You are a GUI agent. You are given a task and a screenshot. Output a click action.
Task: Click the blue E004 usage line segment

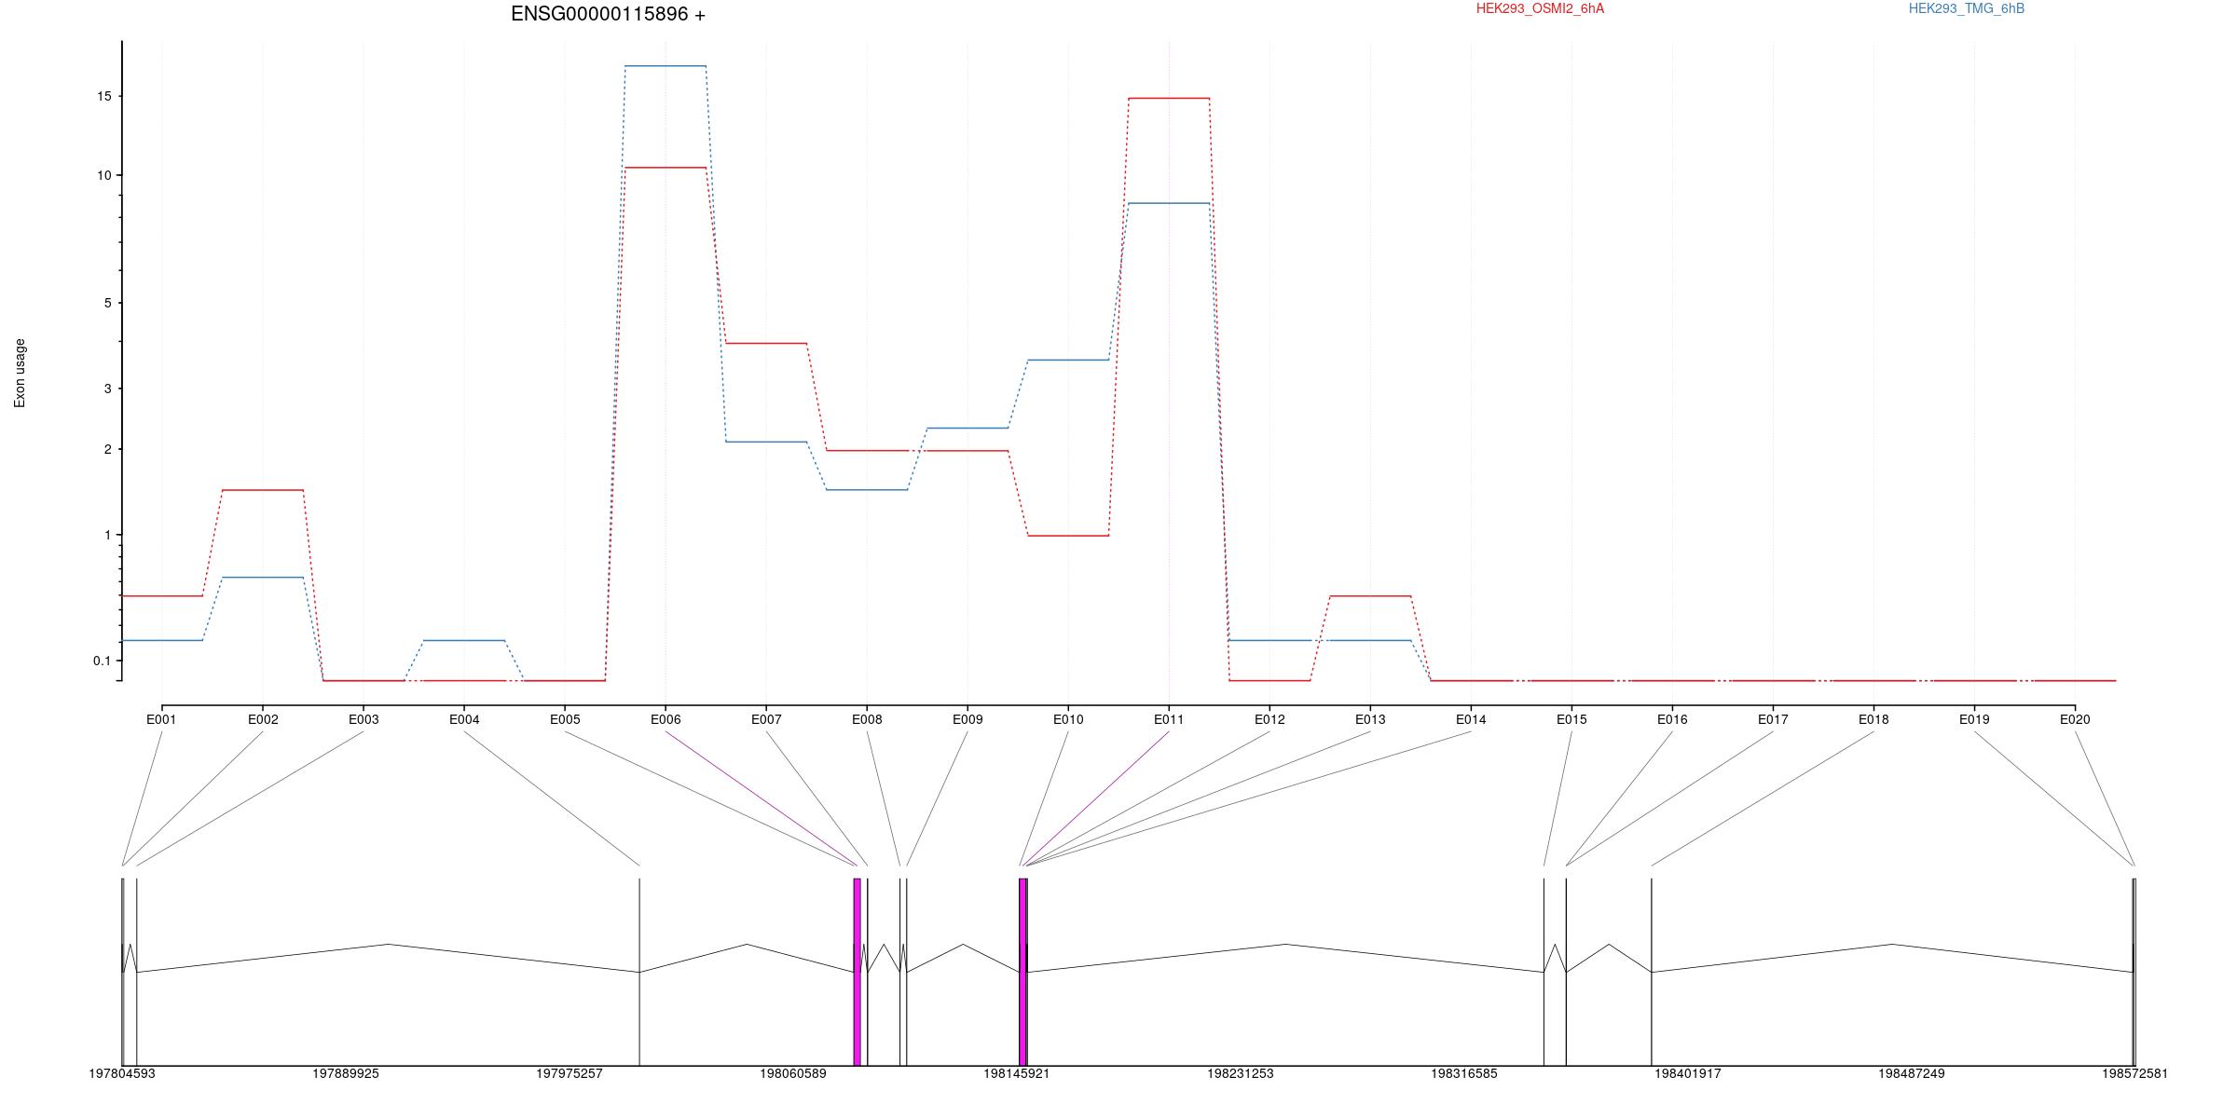[464, 640]
